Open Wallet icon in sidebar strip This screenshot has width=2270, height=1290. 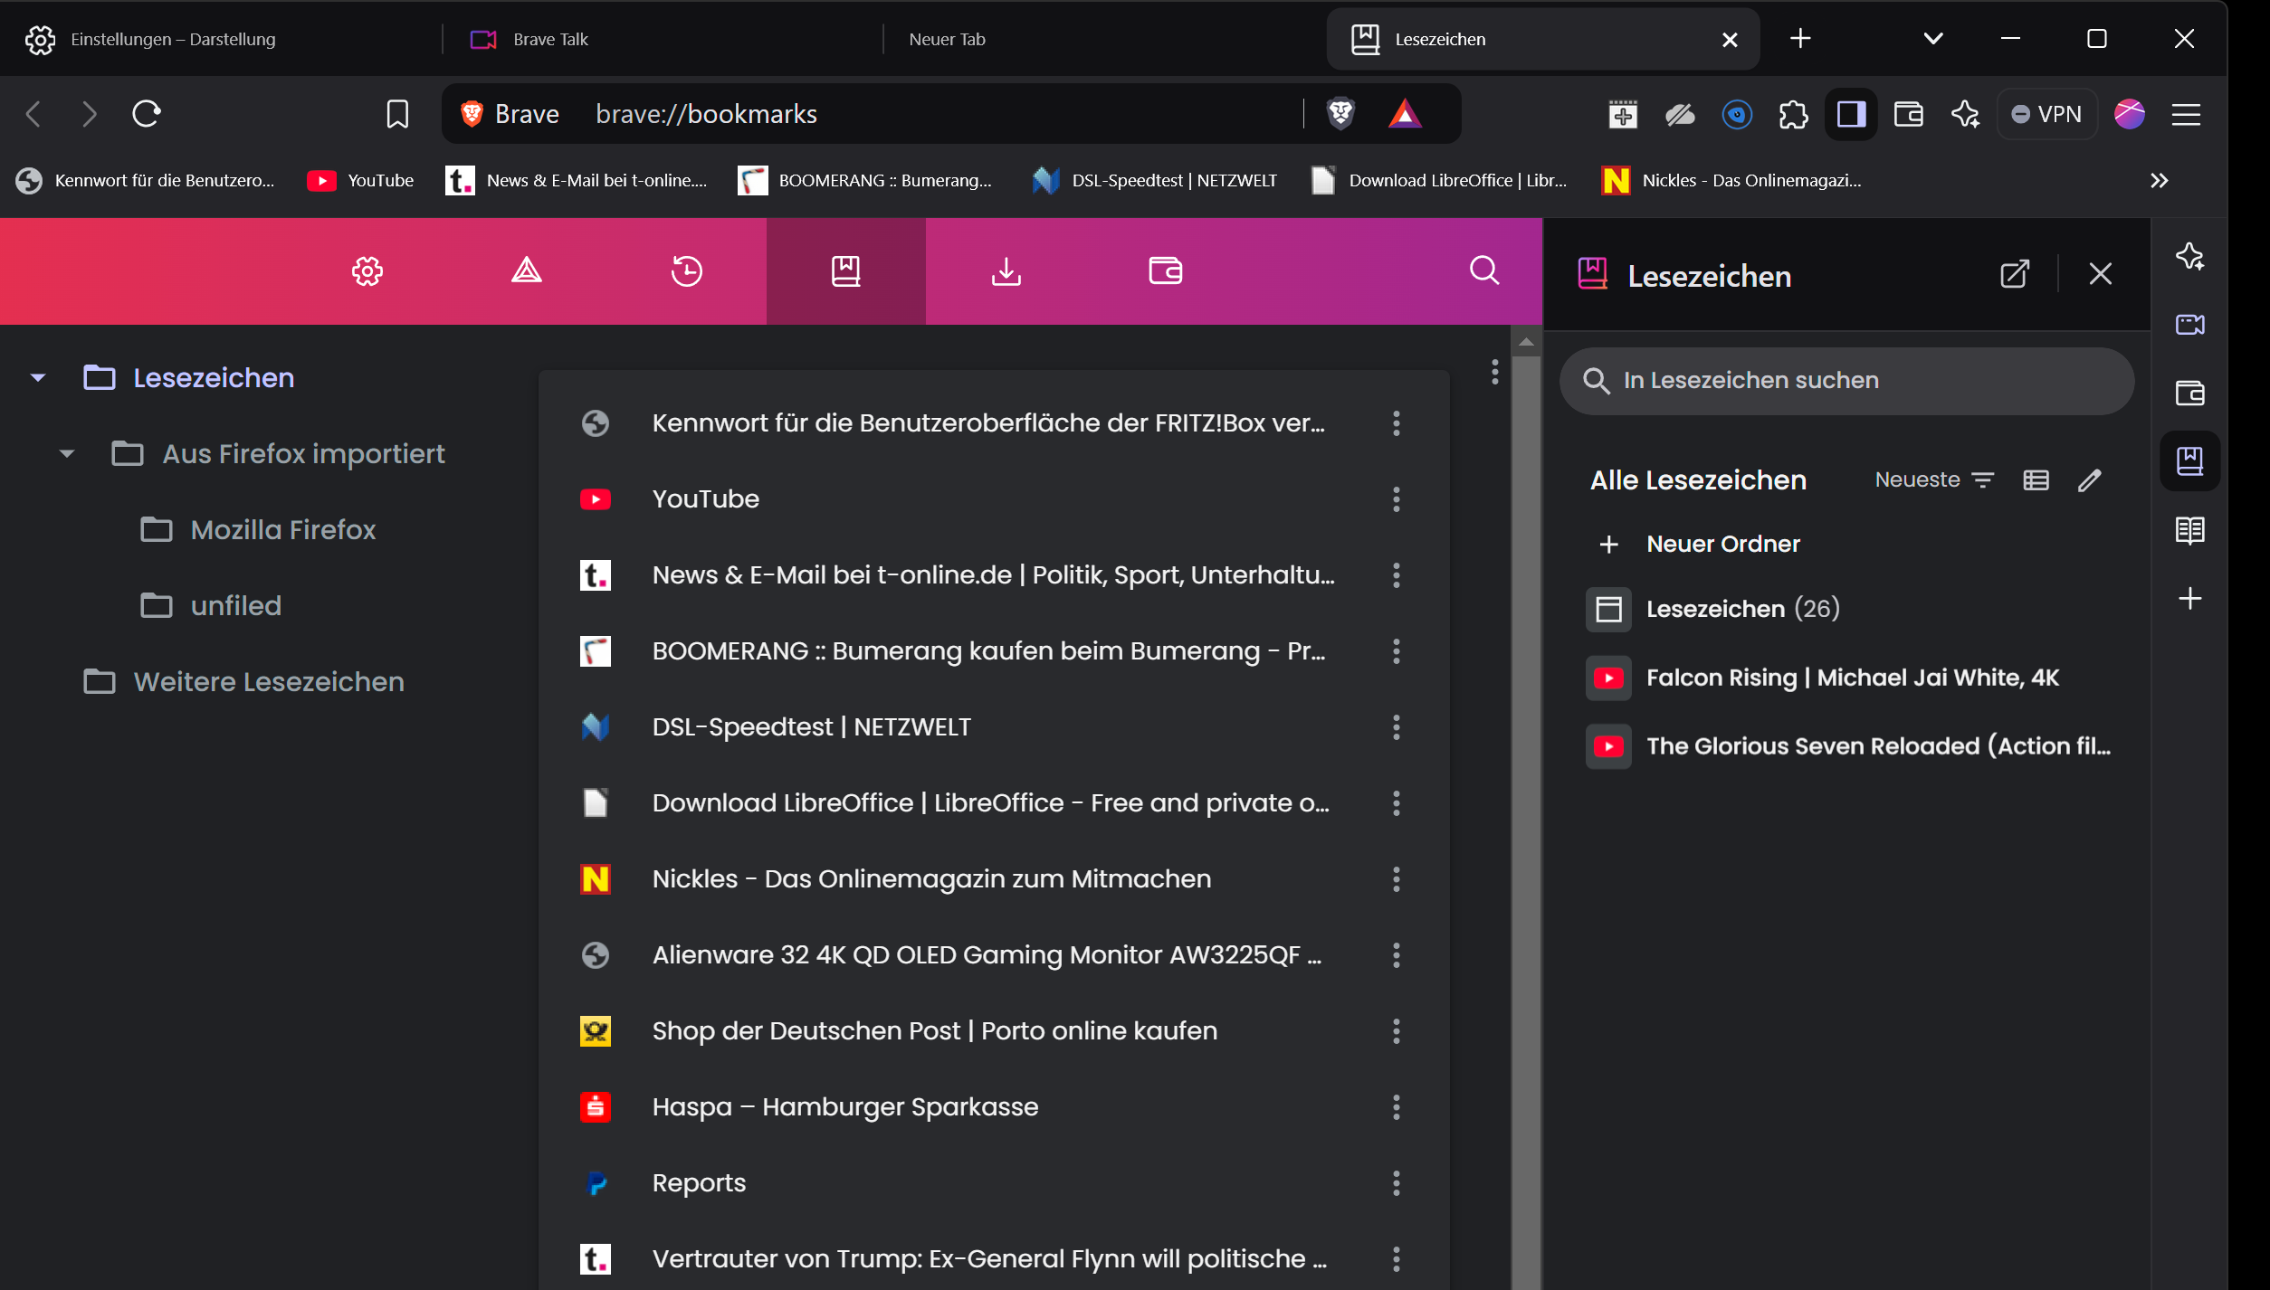click(2190, 394)
